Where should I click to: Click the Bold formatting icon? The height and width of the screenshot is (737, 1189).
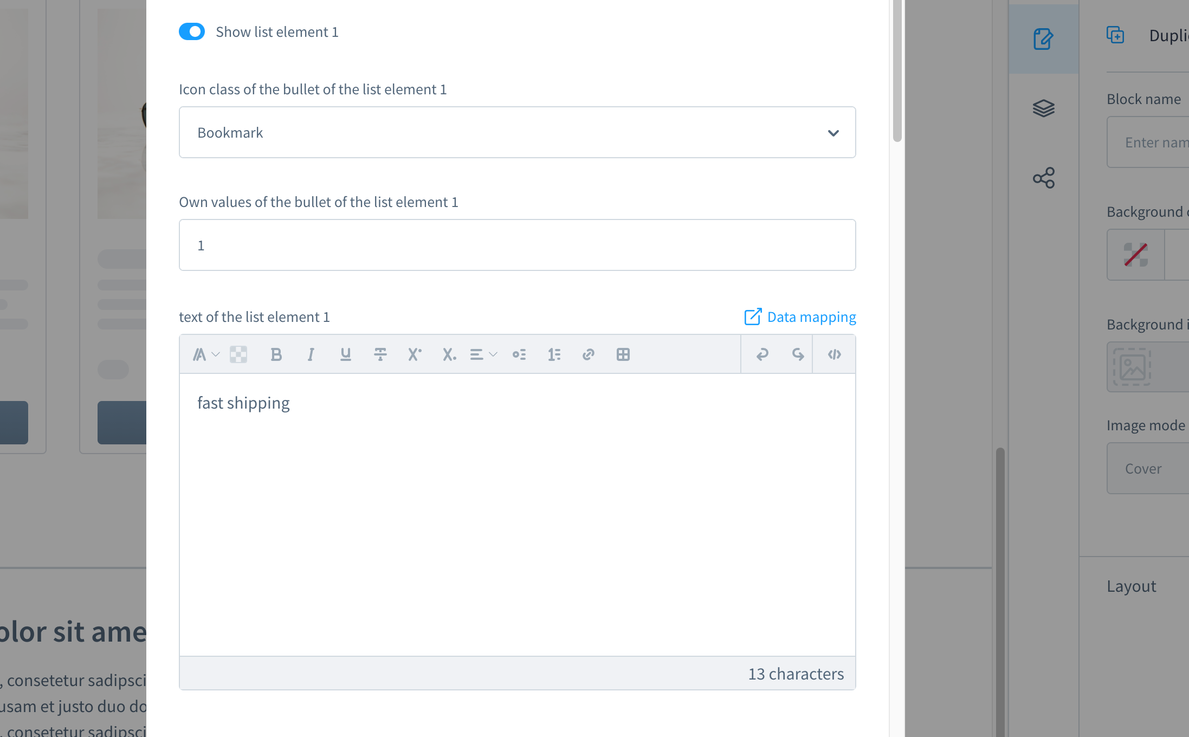point(276,354)
